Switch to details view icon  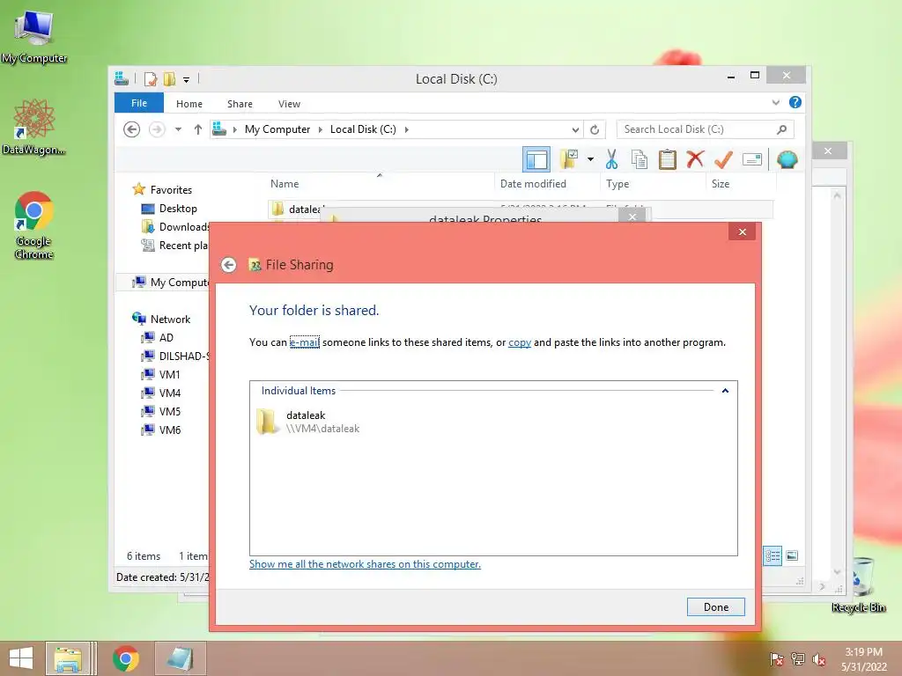(x=772, y=556)
